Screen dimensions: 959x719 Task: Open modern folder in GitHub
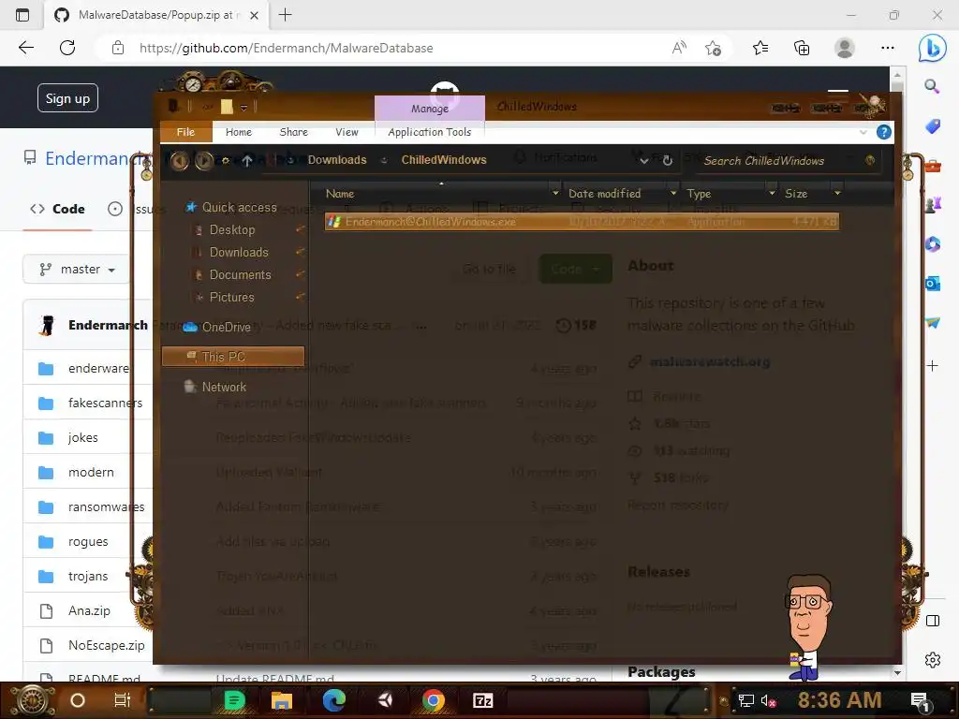point(91,472)
